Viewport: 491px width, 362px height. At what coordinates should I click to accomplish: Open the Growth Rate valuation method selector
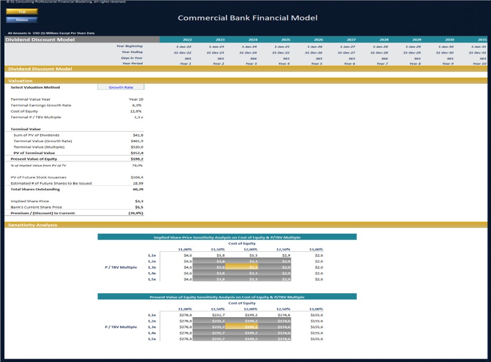(x=121, y=86)
